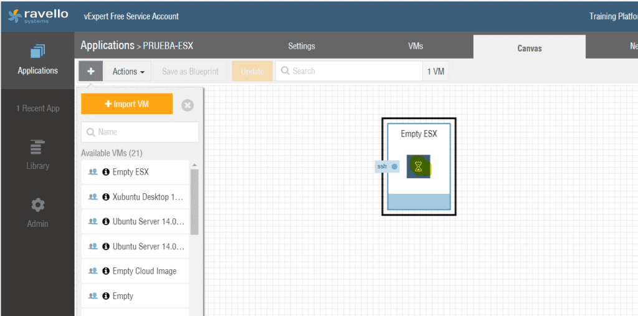
Task: Select Xubuntu Desktop in Available VMs
Action: [135, 197]
